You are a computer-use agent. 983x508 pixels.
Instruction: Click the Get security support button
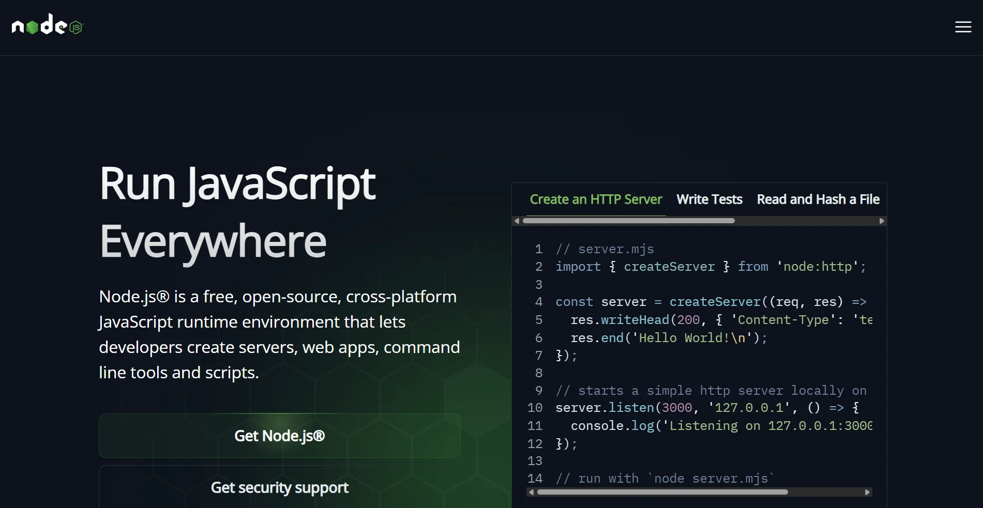[280, 487]
